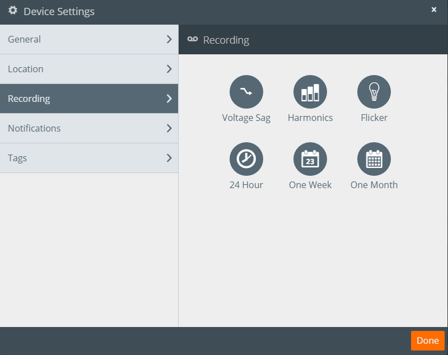This screenshot has height=355, width=448.
Task: Close the Device Settings dialog
Action: (x=435, y=9)
